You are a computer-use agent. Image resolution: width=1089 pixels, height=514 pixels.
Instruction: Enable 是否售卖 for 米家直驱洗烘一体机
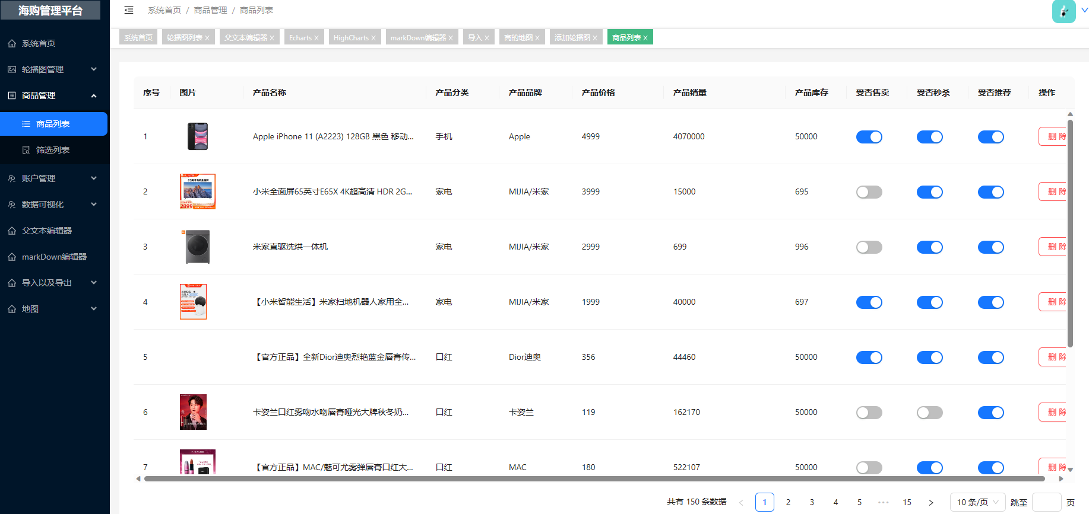[869, 247]
